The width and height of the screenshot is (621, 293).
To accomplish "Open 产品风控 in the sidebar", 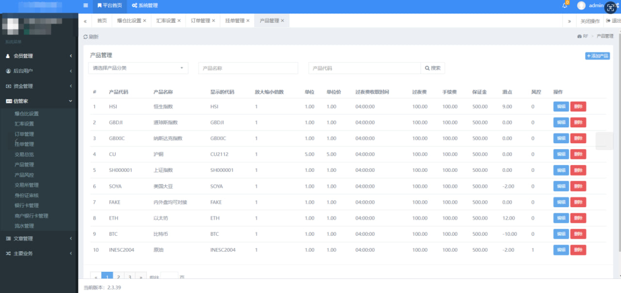I will [x=24, y=175].
